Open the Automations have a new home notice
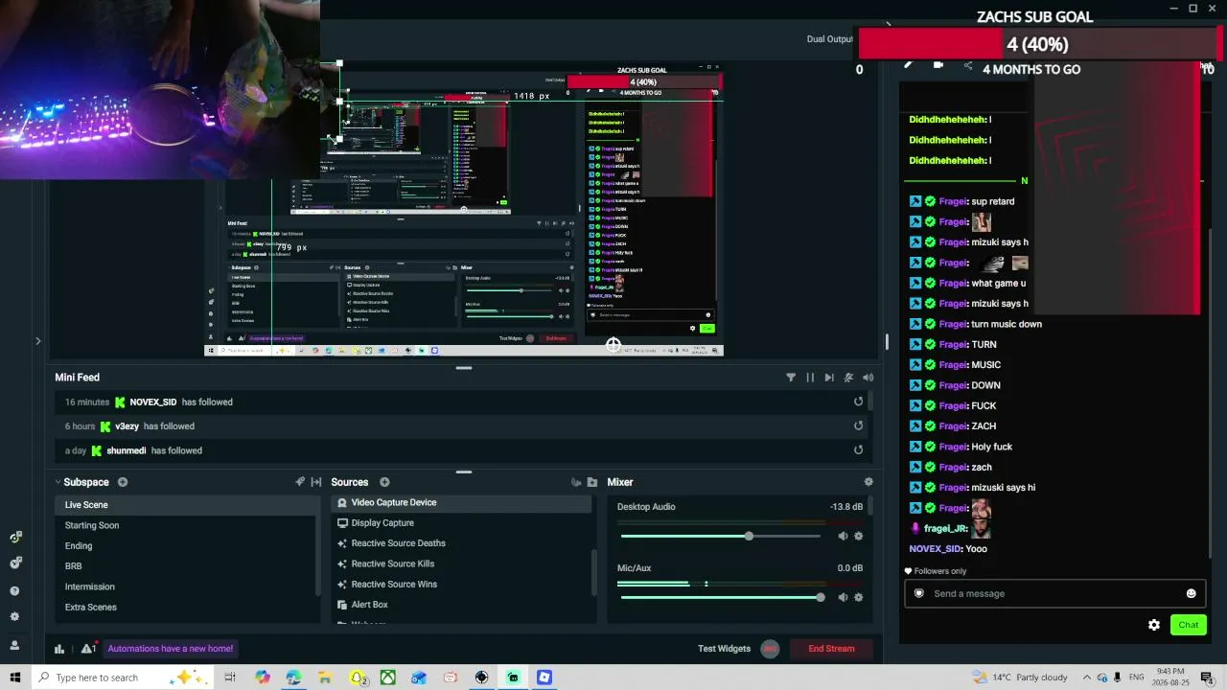Image resolution: width=1227 pixels, height=690 pixels. coord(171,649)
